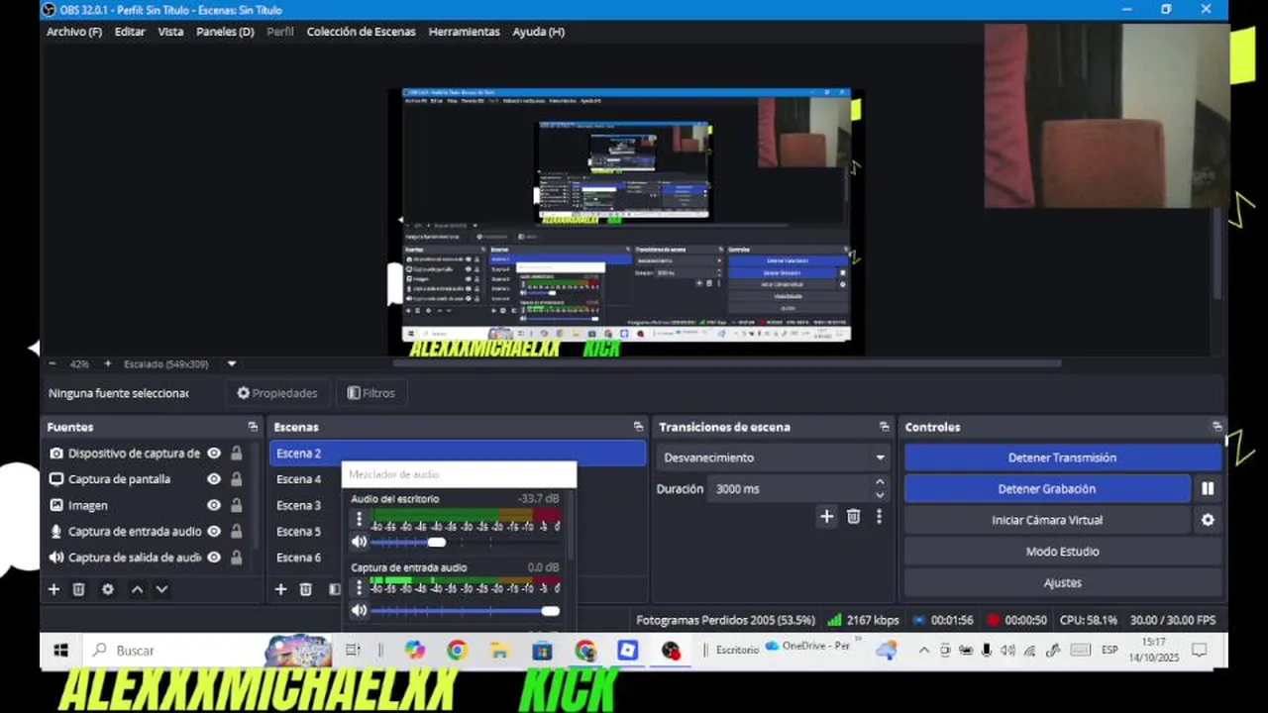1268x713 pixels.
Task: Increase transition duration stepper
Action: (880, 482)
